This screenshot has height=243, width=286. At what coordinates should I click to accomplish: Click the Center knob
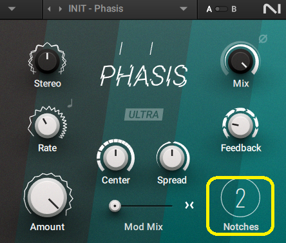[x=115, y=157]
